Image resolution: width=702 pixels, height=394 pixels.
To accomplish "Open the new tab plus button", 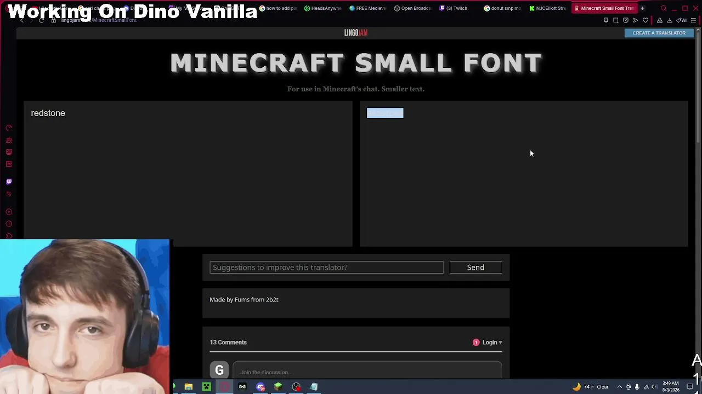I will pyautogui.click(x=642, y=8).
